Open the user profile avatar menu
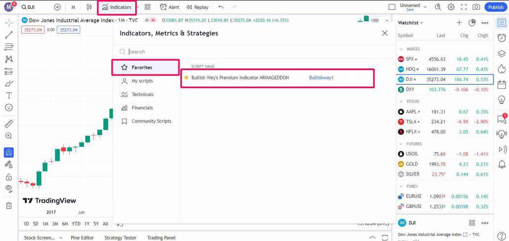509x241 pixels. coord(9,7)
